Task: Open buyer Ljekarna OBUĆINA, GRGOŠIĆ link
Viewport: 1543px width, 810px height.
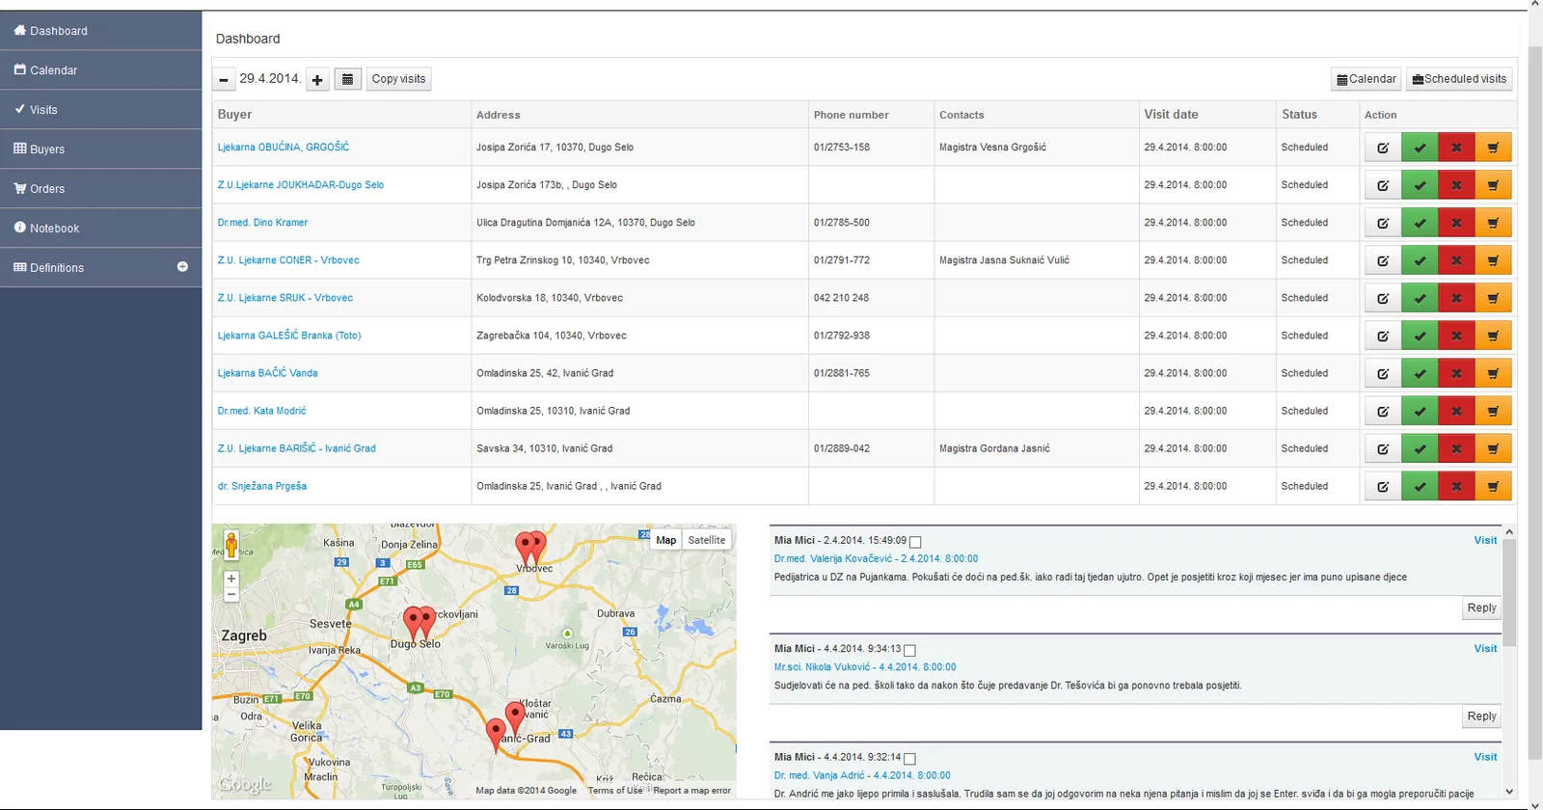Action: [284, 148]
